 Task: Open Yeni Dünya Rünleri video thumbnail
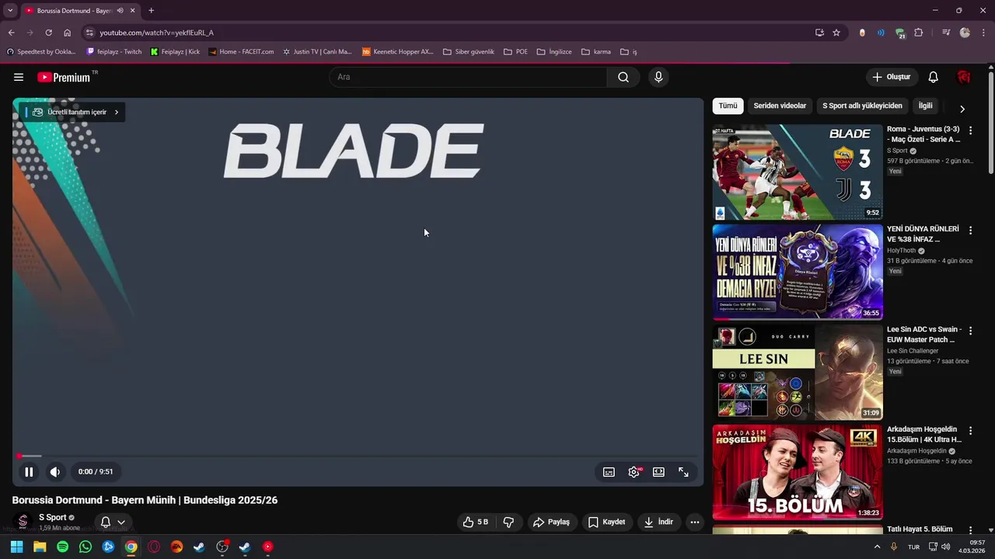(x=798, y=273)
